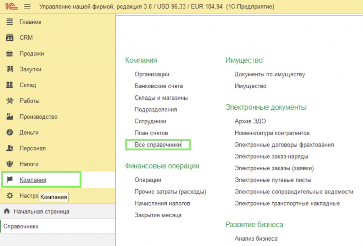Screen dimensions: 363x246
Task: Click the Финансовые операции group heading
Action: (162, 166)
